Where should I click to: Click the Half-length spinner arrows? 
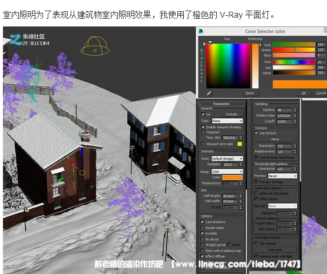(x=240, y=196)
